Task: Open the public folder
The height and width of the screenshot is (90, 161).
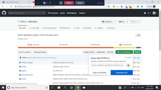Action: tap(24, 79)
